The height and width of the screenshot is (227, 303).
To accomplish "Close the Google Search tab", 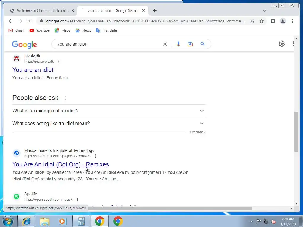I will click(144, 11).
